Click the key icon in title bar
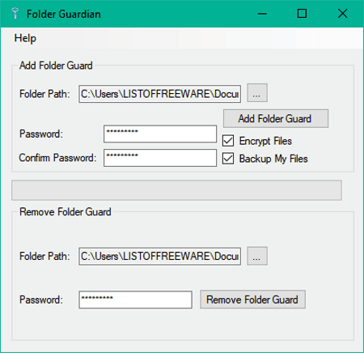Image resolution: width=364 pixels, height=353 pixels. (15, 13)
